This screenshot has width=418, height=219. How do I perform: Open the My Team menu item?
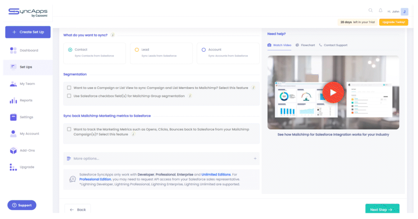click(x=28, y=84)
